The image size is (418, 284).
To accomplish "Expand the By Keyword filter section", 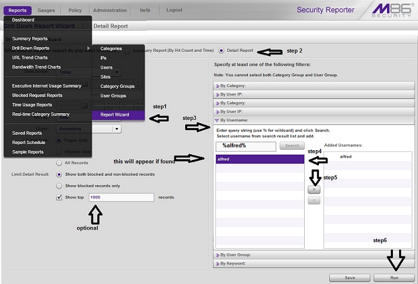I will click(x=233, y=264).
